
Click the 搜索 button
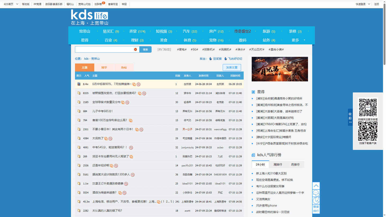click(x=145, y=50)
